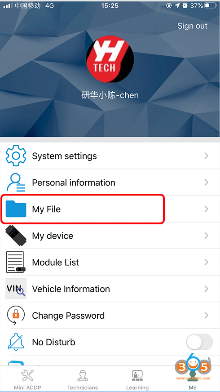Select the username 研华小陈-chen
Screen dimensions: 220x392
pyautogui.click(x=110, y=95)
